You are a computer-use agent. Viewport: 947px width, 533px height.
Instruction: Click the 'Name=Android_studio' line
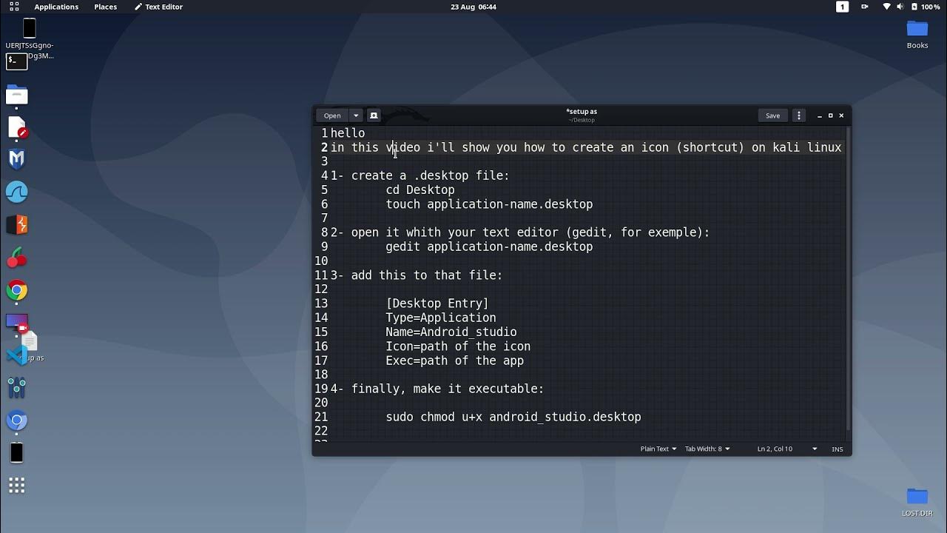451,332
